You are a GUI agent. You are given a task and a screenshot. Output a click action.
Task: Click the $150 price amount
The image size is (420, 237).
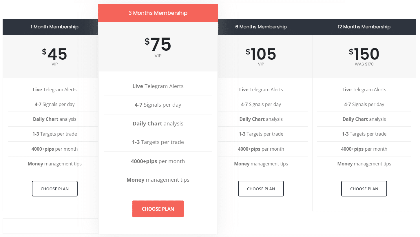(x=364, y=54)
